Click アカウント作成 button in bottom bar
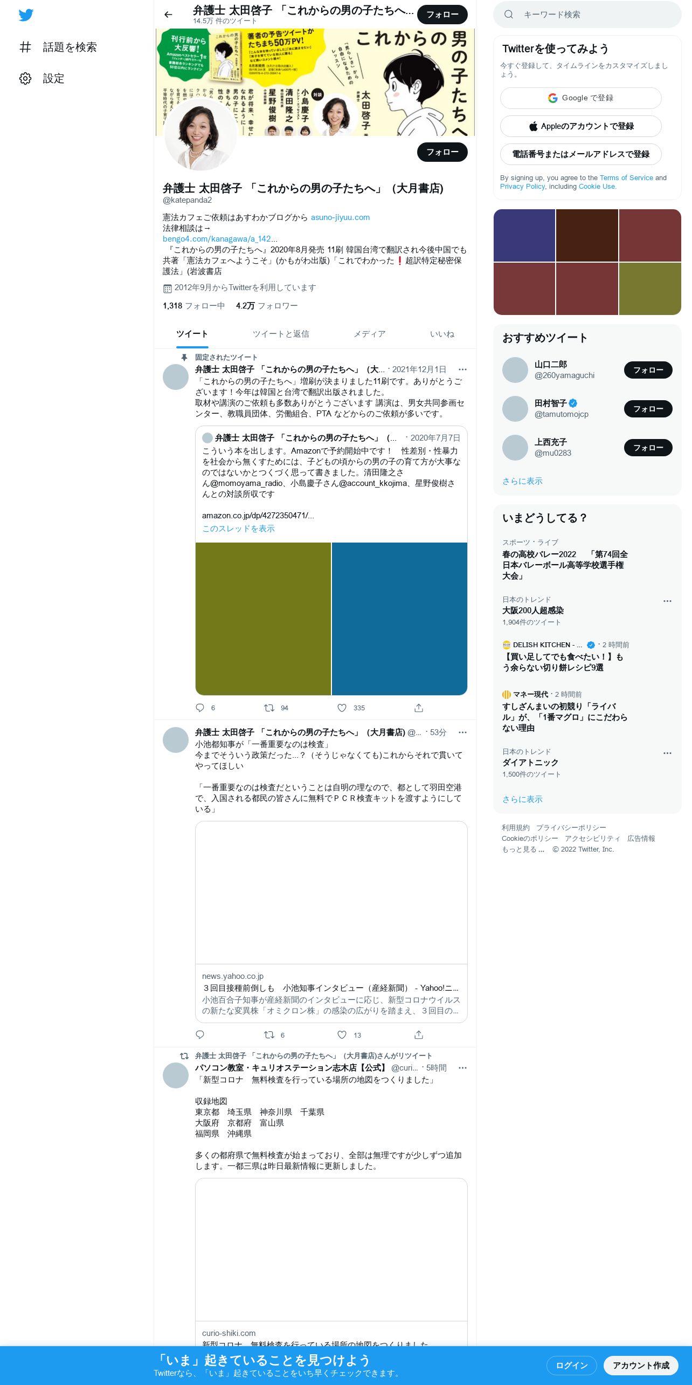This screenshot has height=1385, width=692. (x=641, y=1366)
